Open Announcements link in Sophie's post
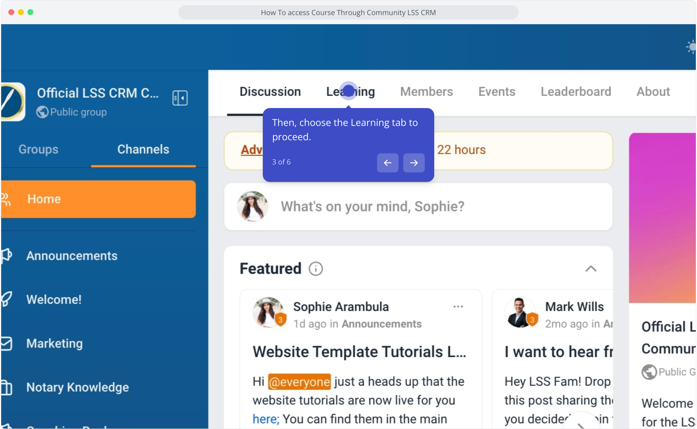This screenshot has width=697, height=429. click(381, 324)
